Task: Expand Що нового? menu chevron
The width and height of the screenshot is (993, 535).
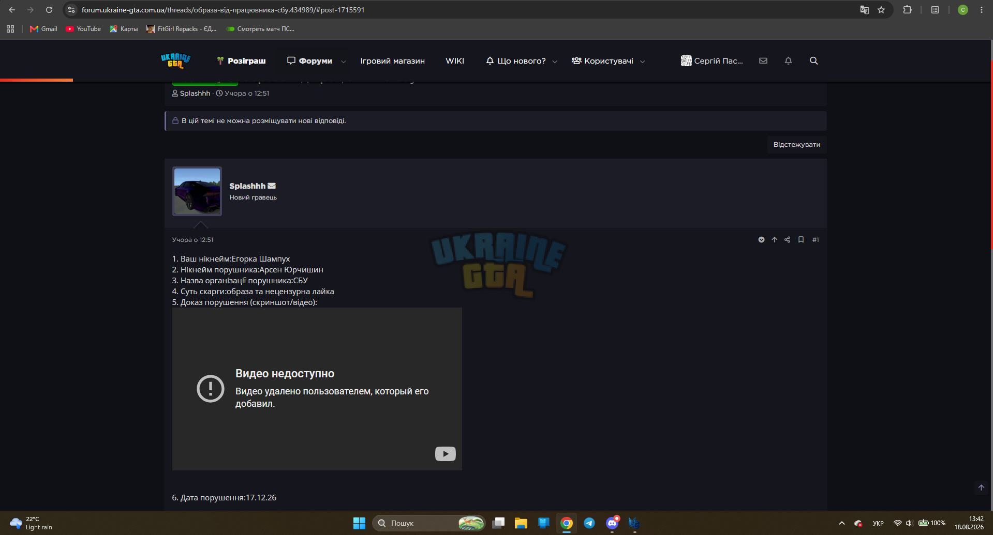Action: click(x=555, y=62)
